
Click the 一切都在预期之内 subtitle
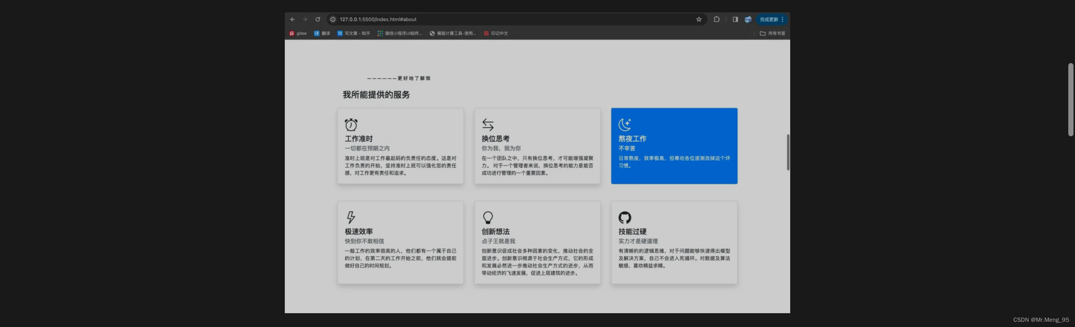tap(367, 149)
